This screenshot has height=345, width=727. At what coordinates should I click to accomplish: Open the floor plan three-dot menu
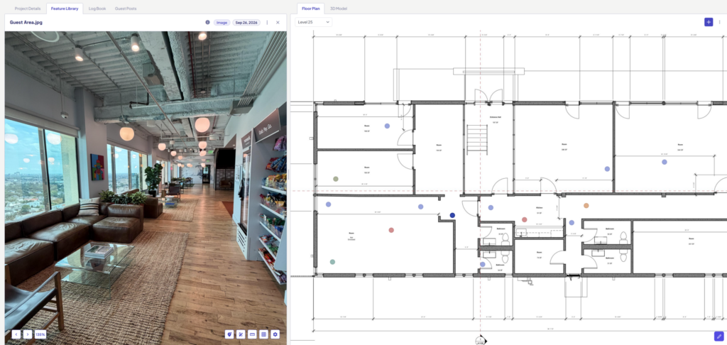[x=720, y=22]
